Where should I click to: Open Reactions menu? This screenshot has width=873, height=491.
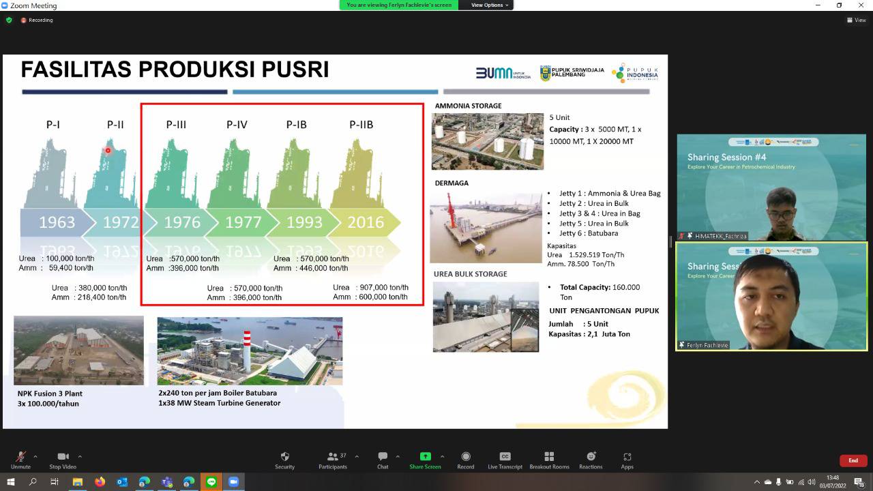(591, 460)
